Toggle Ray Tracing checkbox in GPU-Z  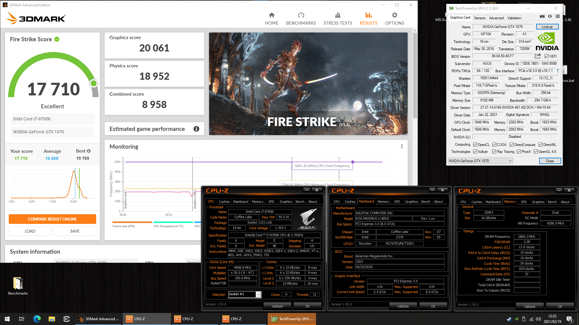494,152
